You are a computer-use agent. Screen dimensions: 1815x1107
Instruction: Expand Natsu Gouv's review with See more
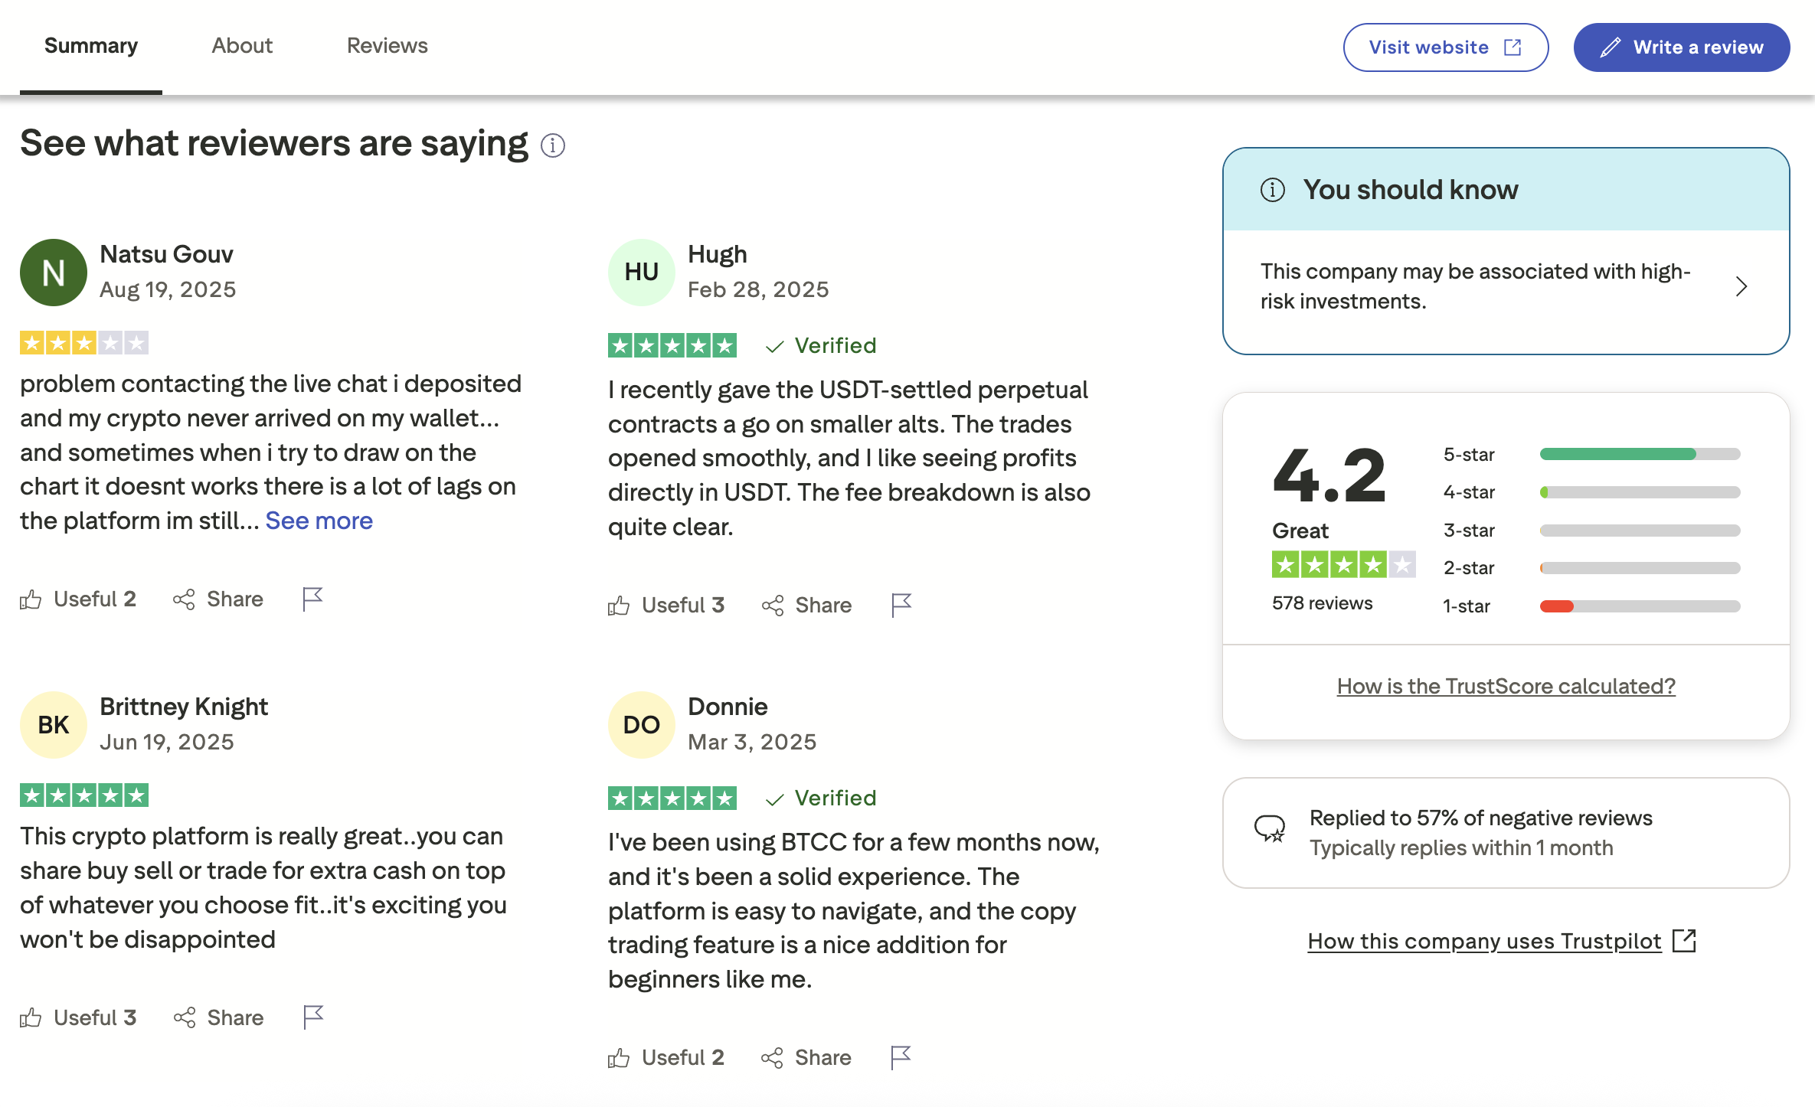coord(319,521)
